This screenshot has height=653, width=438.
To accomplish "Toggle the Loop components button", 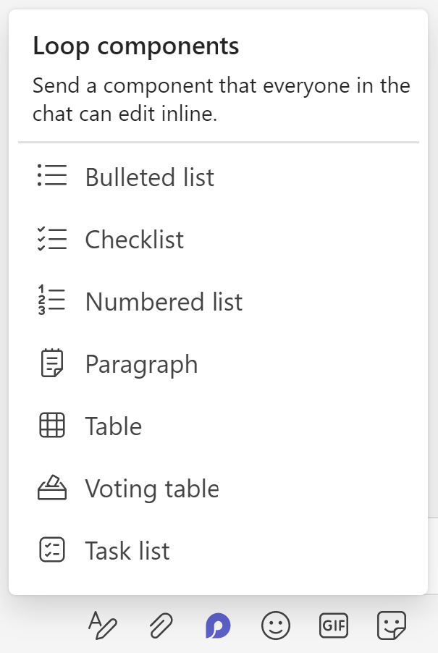I will tap(218, 625).
